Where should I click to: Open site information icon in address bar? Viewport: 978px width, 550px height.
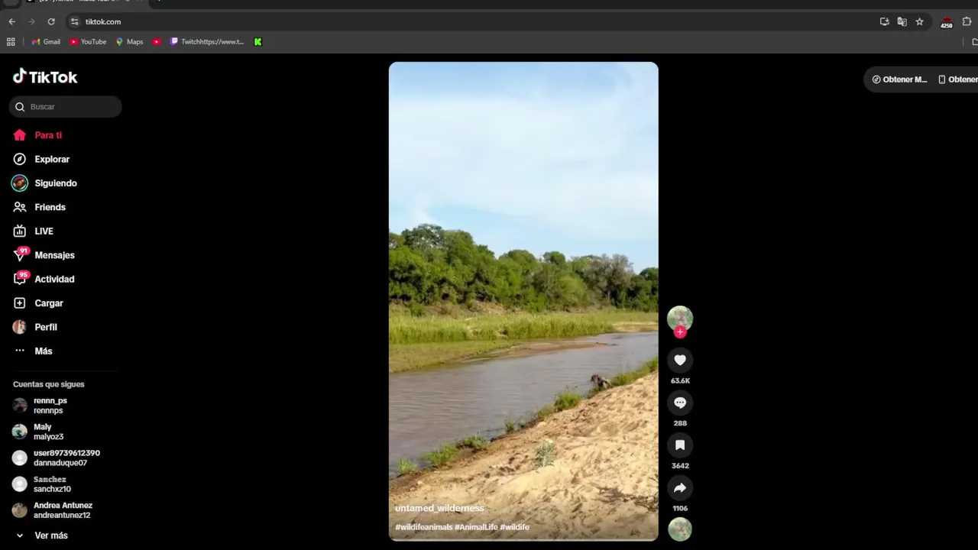click(74, 21)
